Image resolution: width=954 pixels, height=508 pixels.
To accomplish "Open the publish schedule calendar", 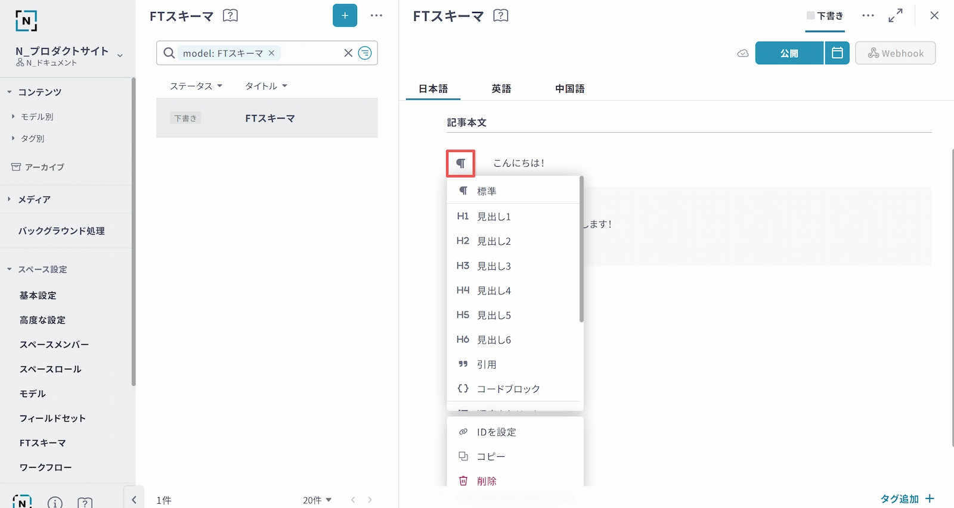I will 837,53.
